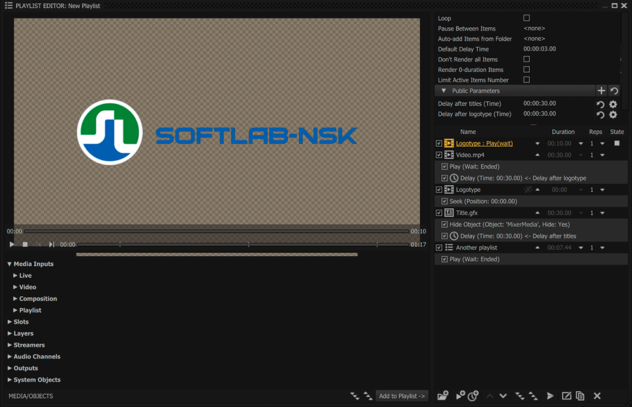The width and height of the screenshot is (632, 407).
Task: Click Add to Playlist button
Action: 402,396
